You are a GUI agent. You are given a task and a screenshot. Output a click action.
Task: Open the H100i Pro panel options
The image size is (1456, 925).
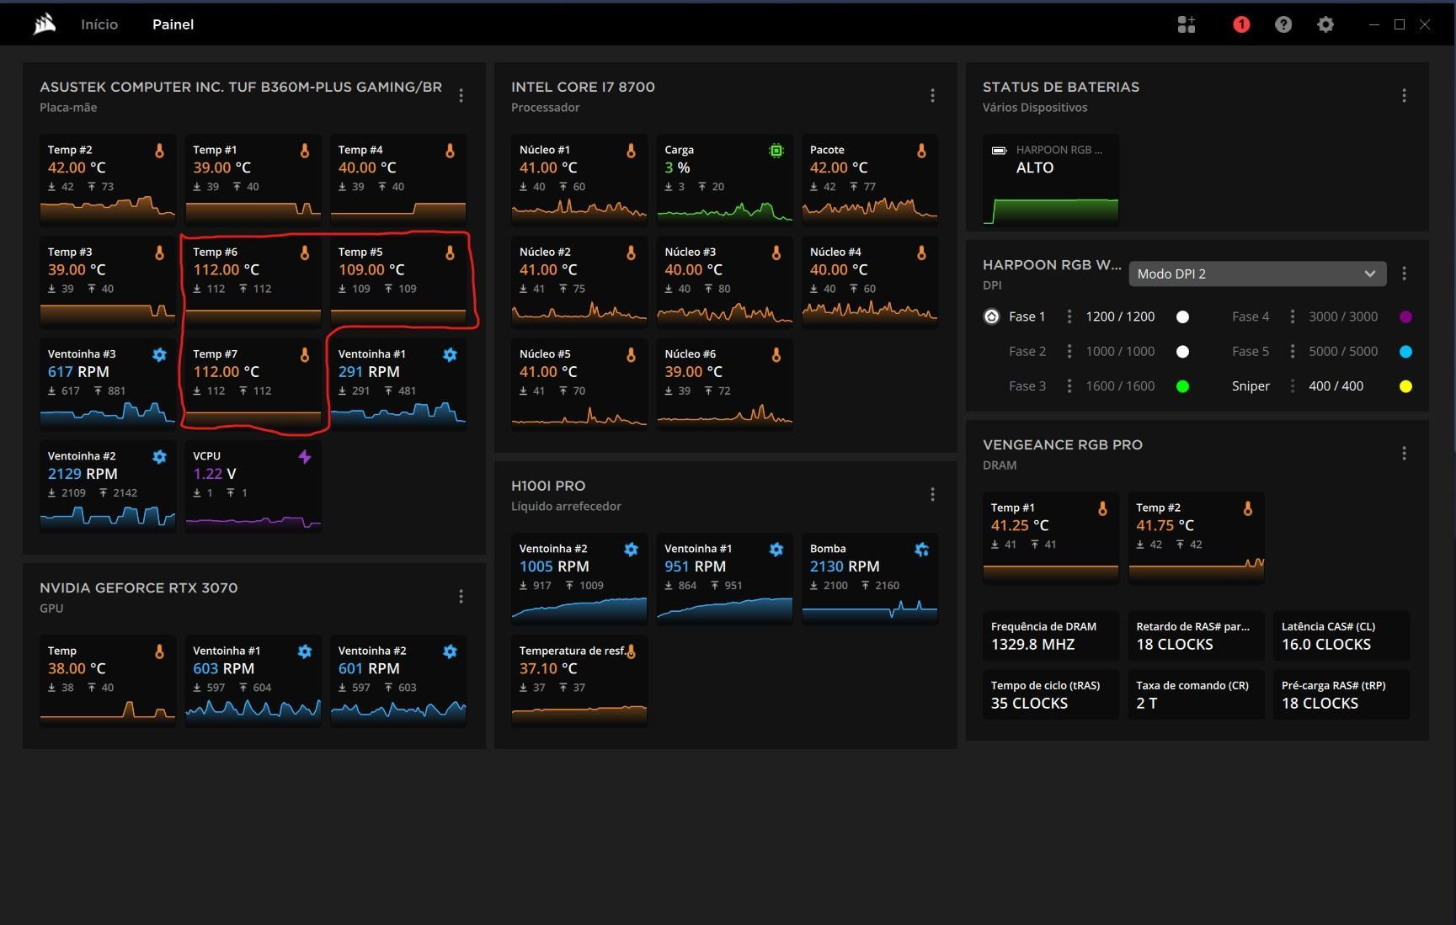pyautogui.click(x=932, y=495)
